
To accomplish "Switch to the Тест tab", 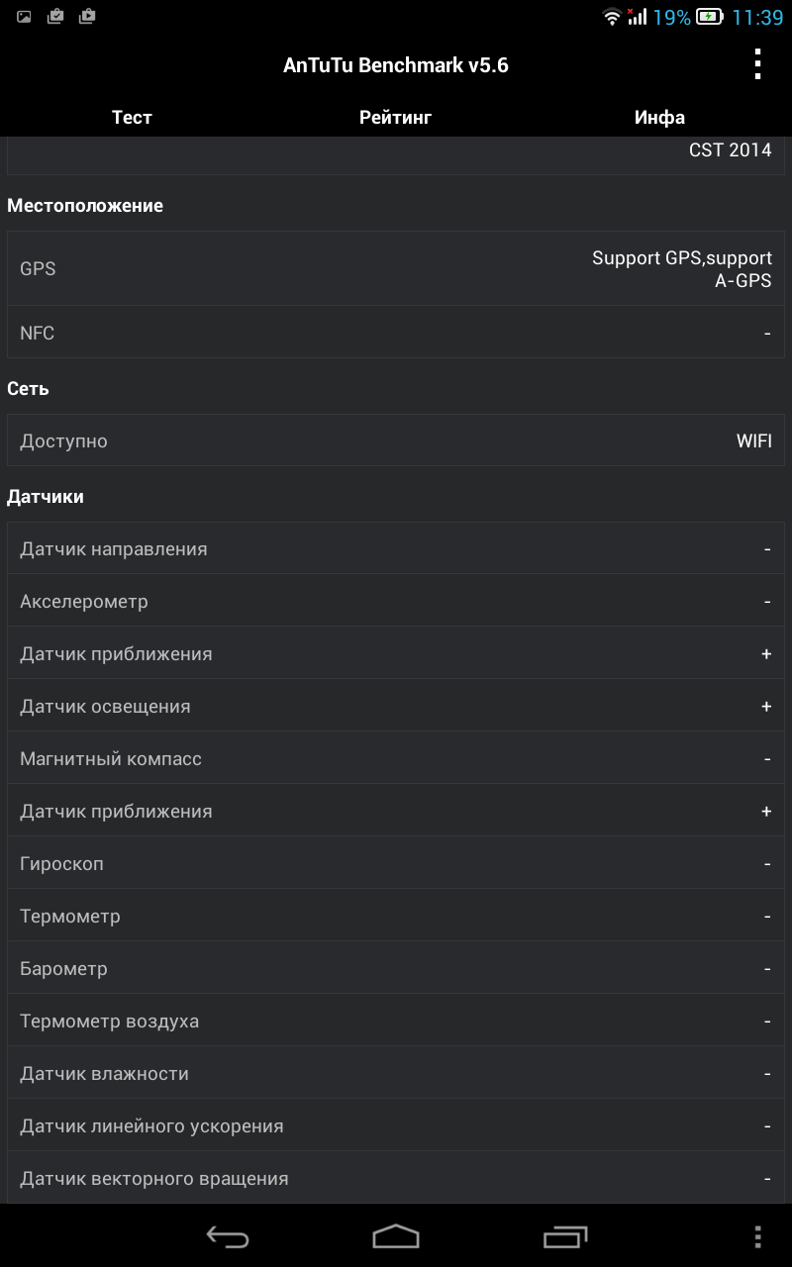I will (x=132, y=117).
